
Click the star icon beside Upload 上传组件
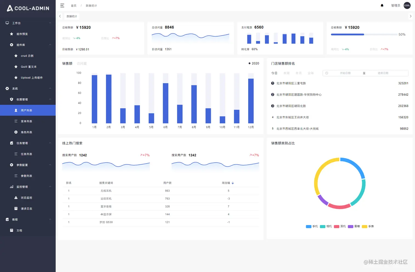point(16,78)
